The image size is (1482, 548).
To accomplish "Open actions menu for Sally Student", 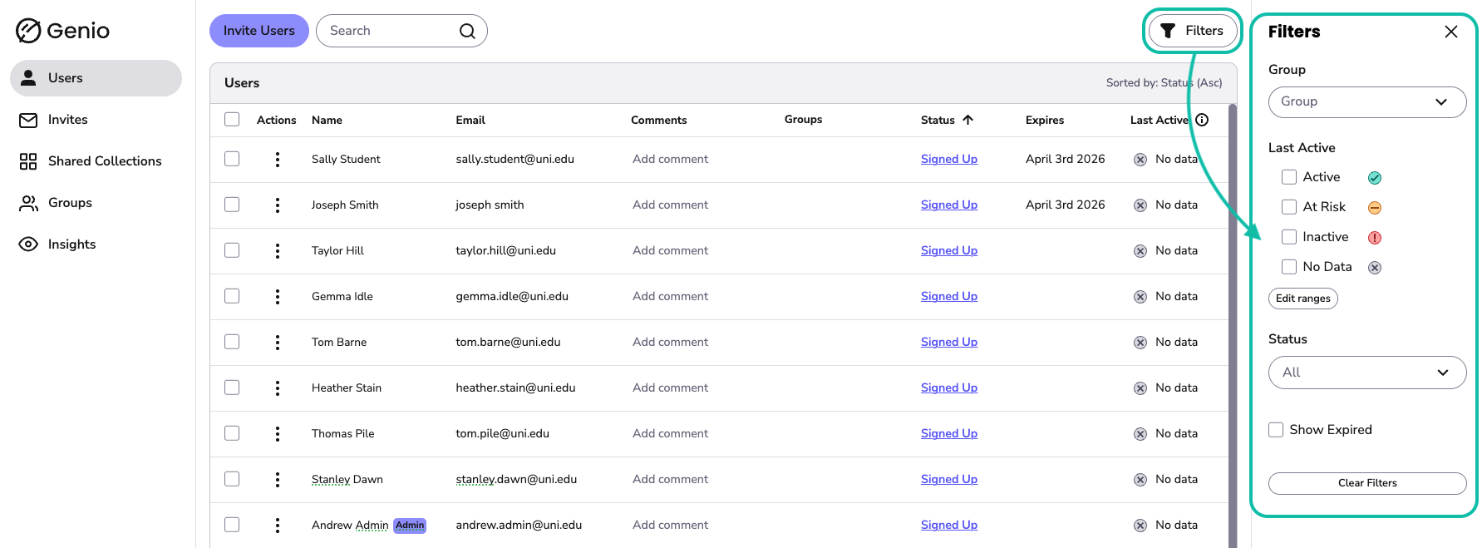I will (277, 160).
